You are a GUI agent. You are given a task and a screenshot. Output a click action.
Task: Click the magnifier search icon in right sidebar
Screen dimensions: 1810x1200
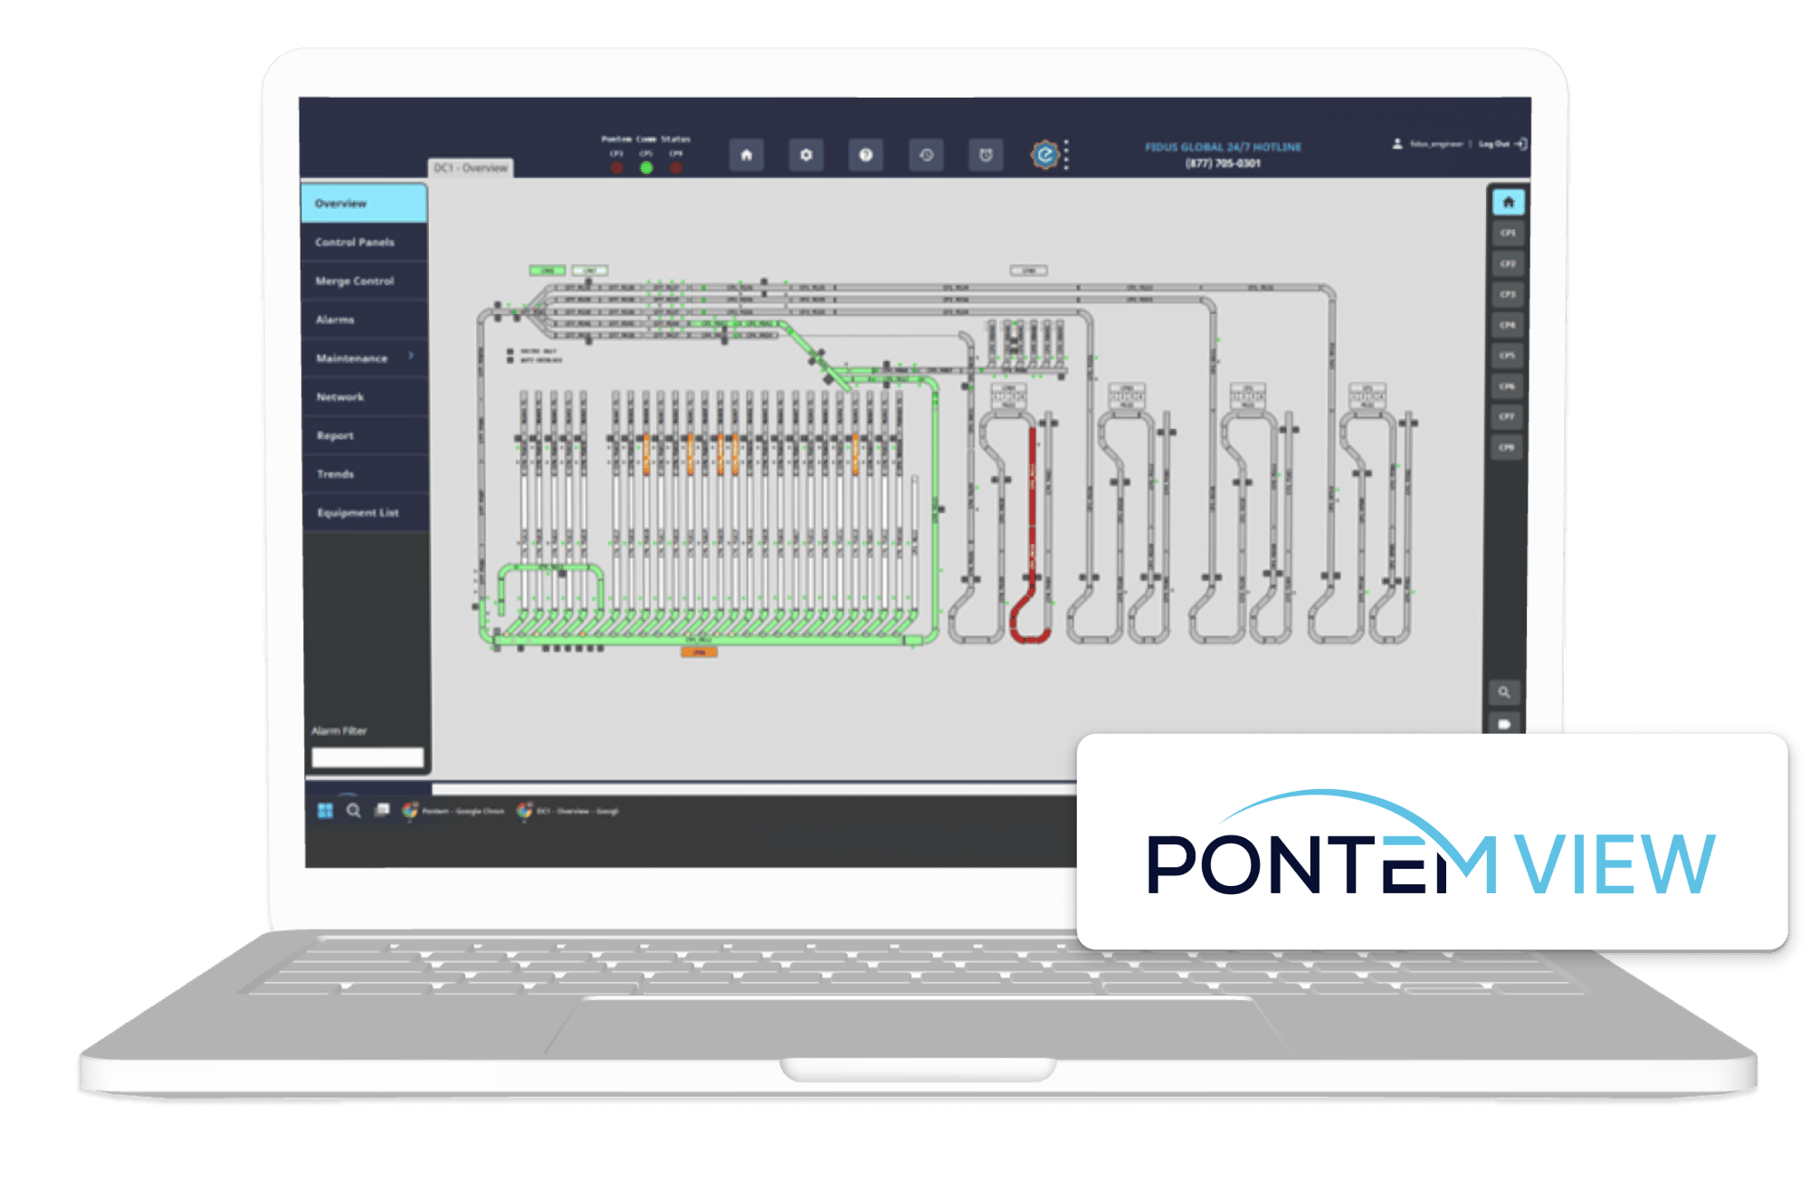pos(1504,692)
